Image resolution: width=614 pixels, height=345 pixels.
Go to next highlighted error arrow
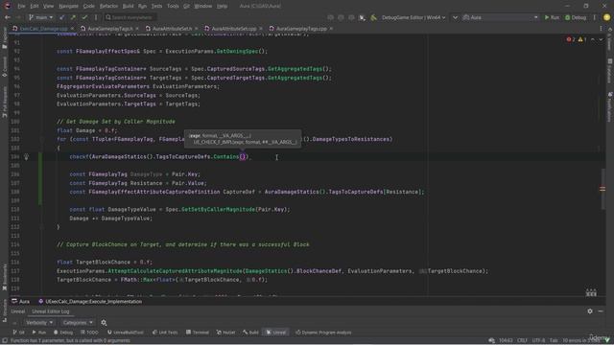[x=601, y=39]
